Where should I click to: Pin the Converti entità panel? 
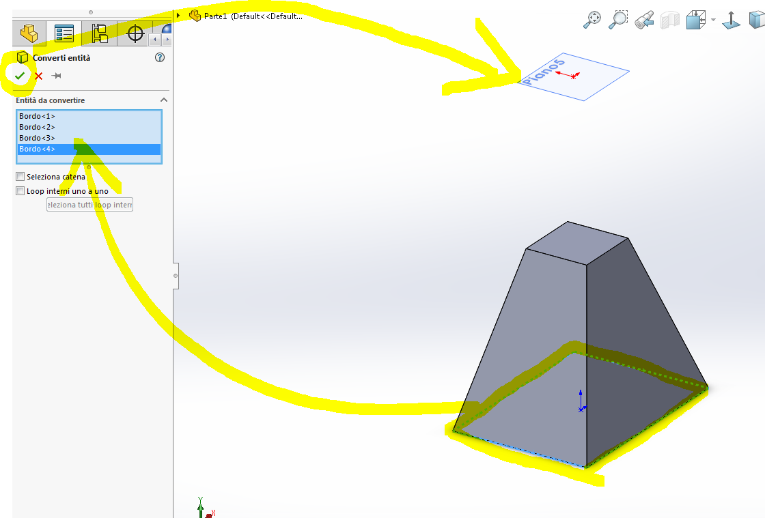[57, 76]
